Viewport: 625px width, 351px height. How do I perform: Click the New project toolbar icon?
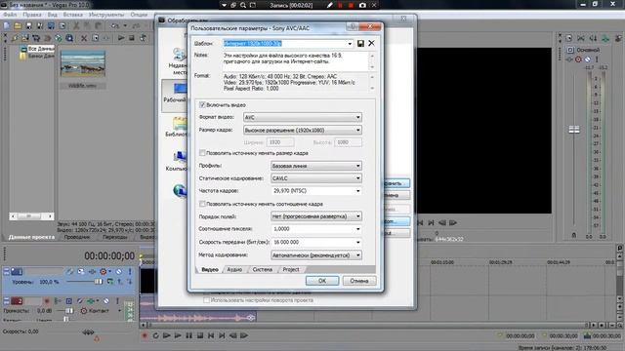point(7,26)
